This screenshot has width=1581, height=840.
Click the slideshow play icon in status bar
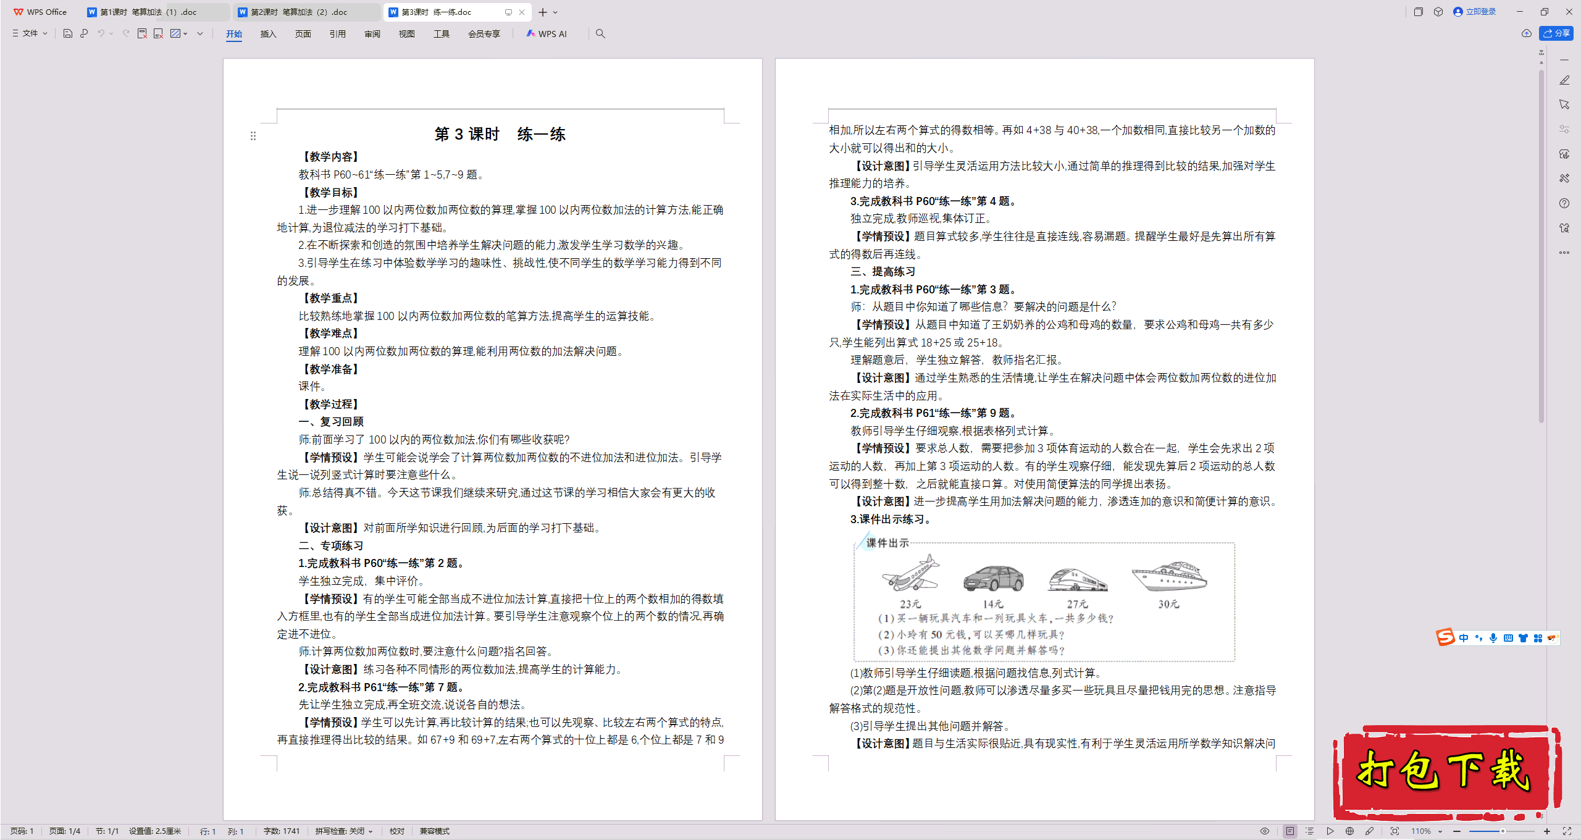[x=1330, y=831]
